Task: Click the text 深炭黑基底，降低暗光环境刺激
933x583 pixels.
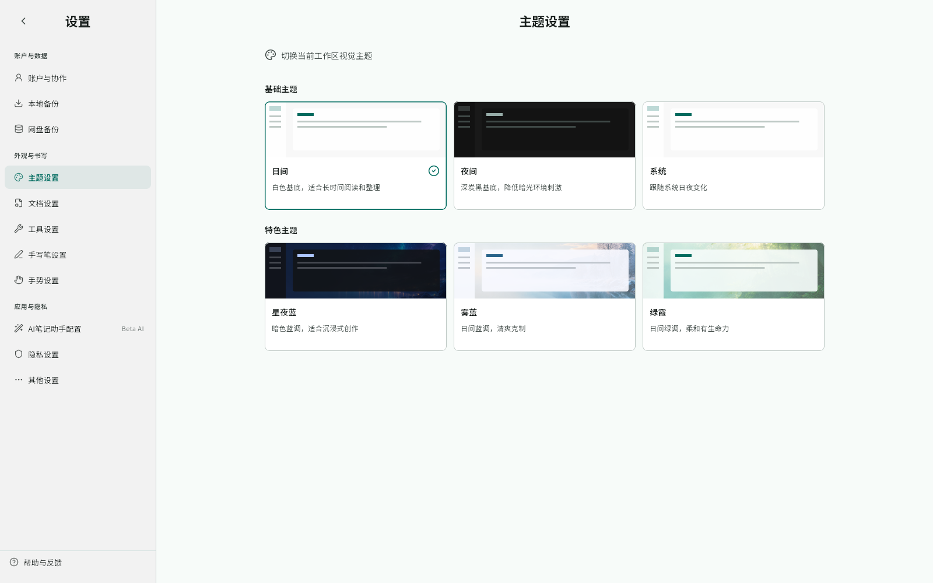Action: tap(511, 187)
